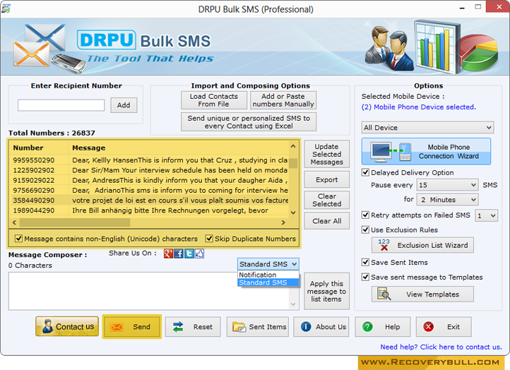Image resolution: width=510 pixels, height=370 pixels.
Task: Click the recipient number input field
Action: pyautogui.click(x=61, y=105)
